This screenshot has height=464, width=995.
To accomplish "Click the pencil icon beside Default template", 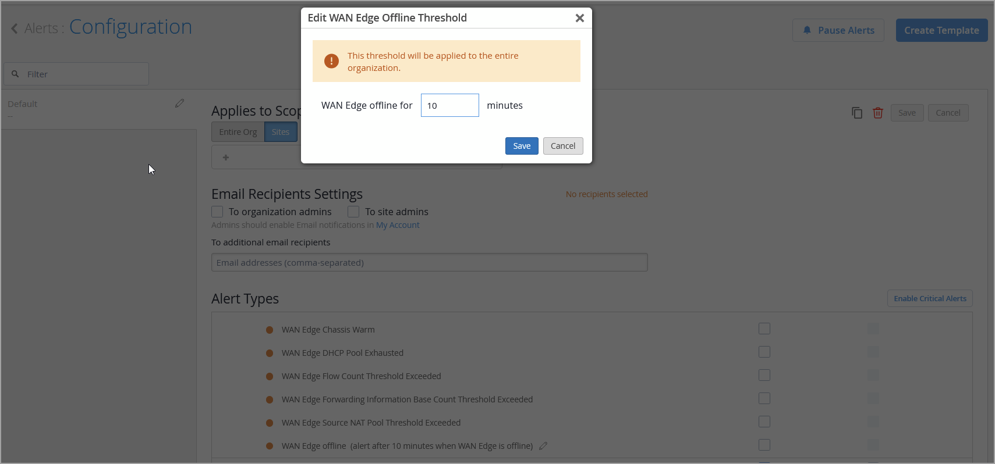I will click(x=179, y=103).
